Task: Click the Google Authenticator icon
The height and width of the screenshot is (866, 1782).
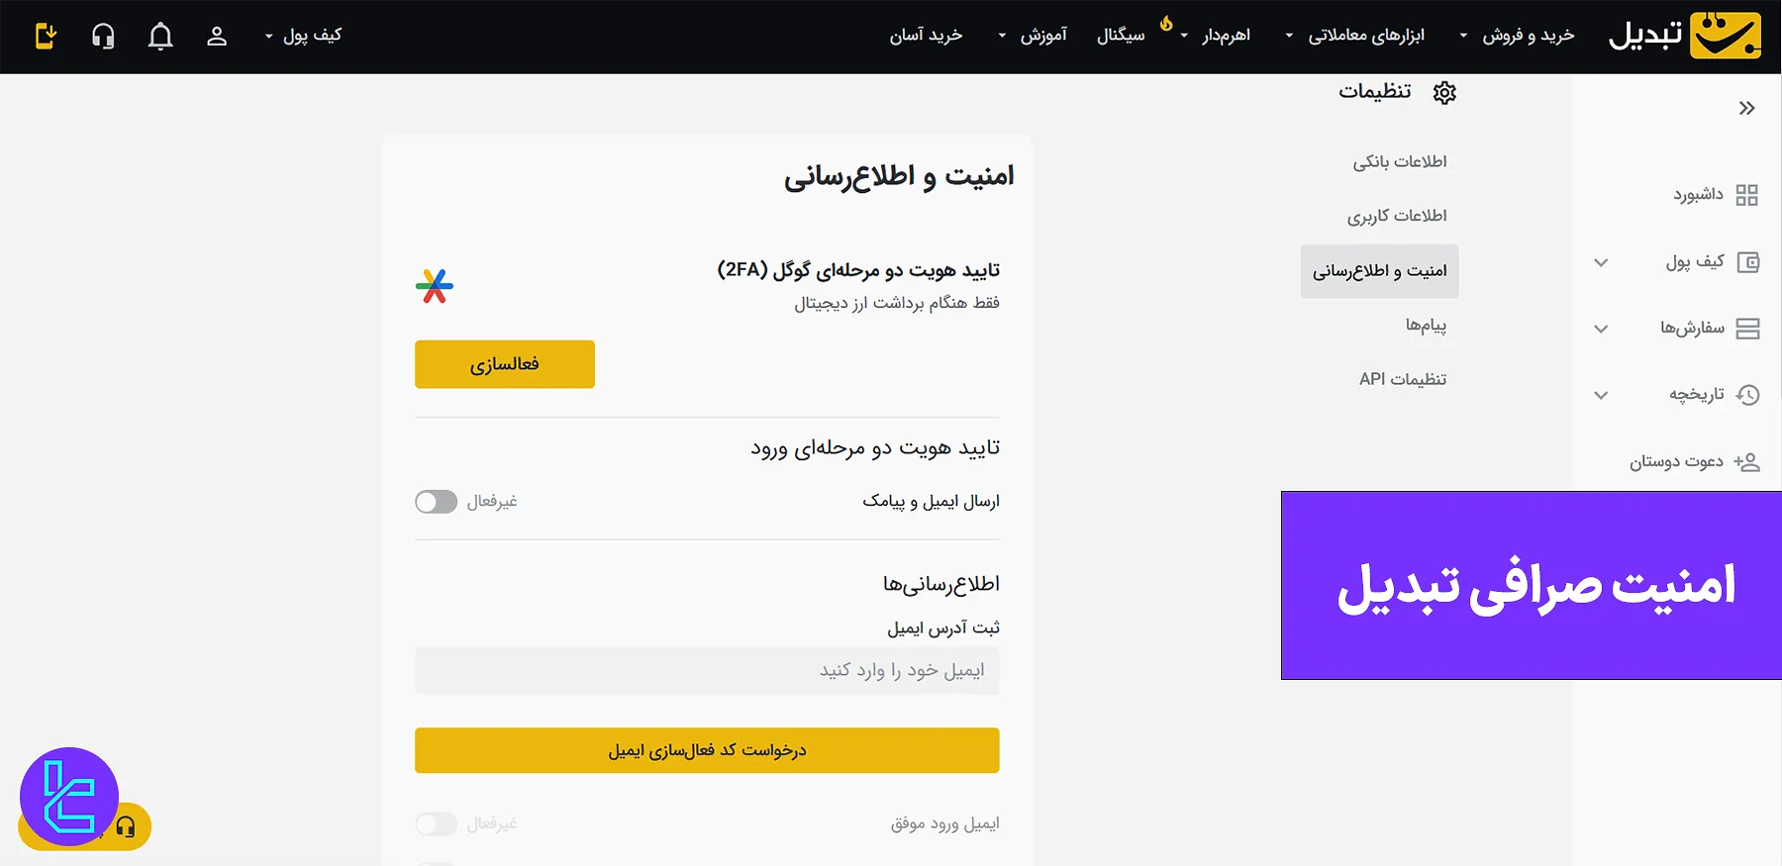Action: [x=435, y=286]
